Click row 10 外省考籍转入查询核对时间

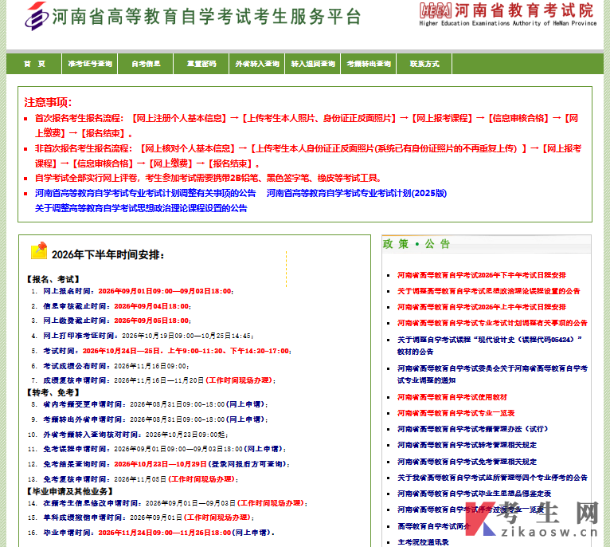[x=127, y=435]
